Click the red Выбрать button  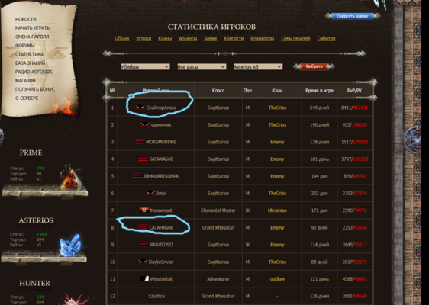(x=314, y=66)
